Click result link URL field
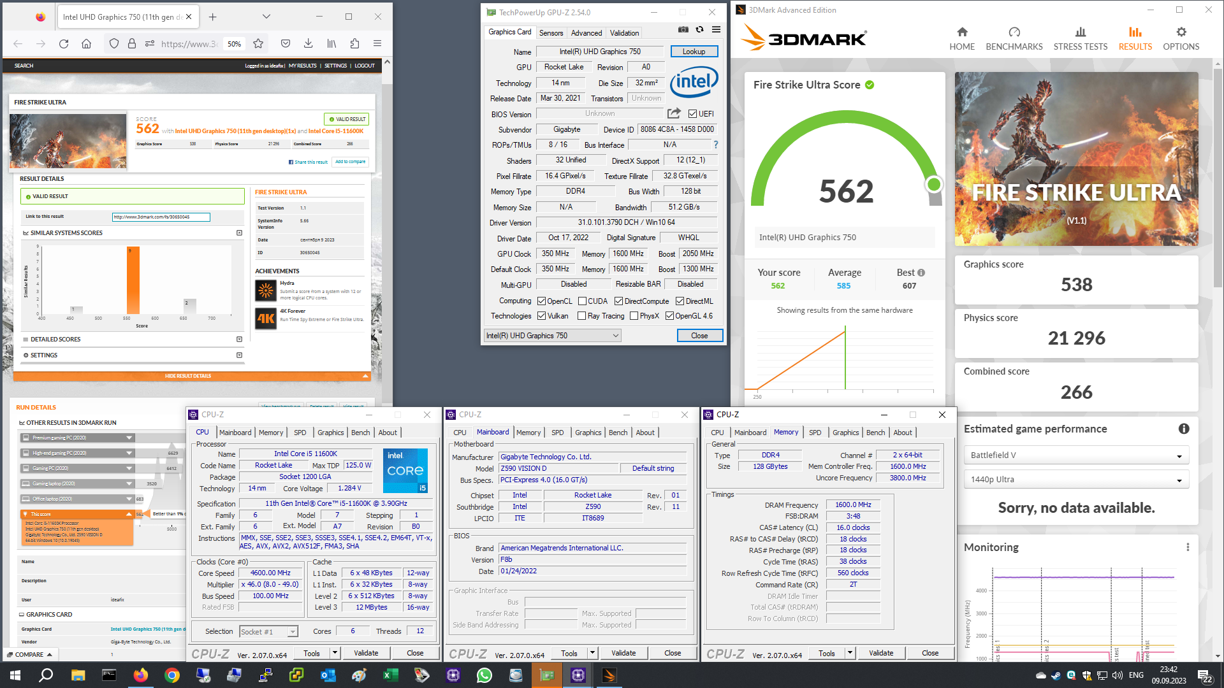The height and width of the screenshot is (688, 1224). pyautogui.click(x=161, y=217)
